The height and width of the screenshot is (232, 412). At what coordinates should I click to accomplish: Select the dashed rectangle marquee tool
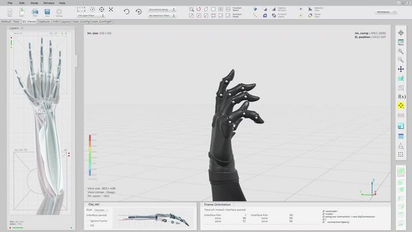(x=81, y=10)
